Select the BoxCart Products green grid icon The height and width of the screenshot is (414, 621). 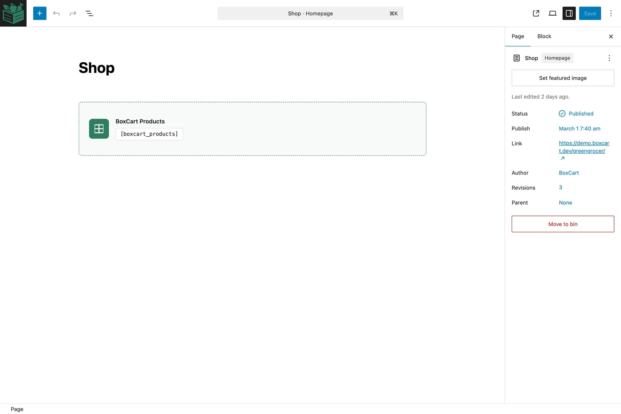coord(99,129)
